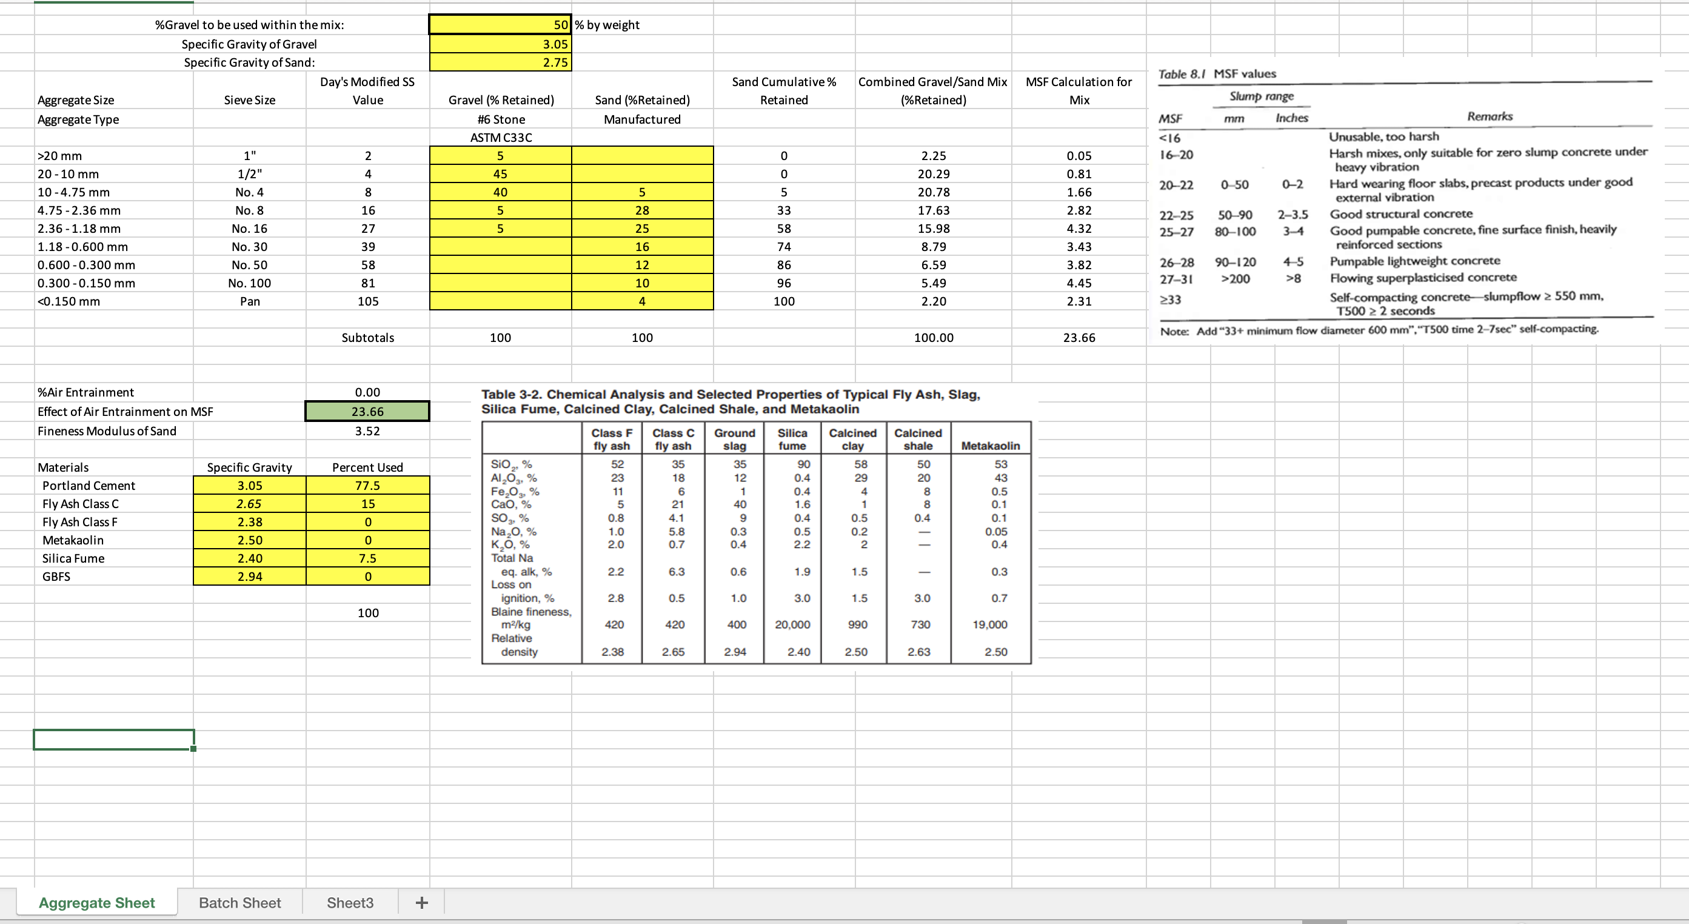Viewport: 1689px width, 924px height.
Task: Open the Sheet3 tab
Action: [349, 903]
